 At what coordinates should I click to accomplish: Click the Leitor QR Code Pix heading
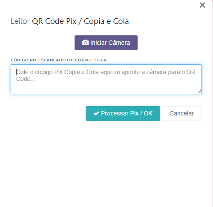click(70, 21)
